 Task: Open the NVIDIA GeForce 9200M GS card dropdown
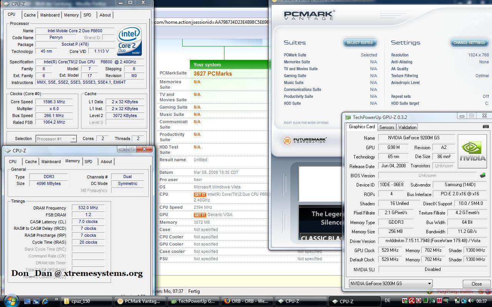391,284
